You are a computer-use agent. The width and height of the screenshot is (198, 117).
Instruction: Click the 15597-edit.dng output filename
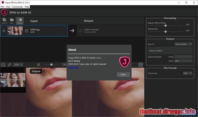coord(91,30)
